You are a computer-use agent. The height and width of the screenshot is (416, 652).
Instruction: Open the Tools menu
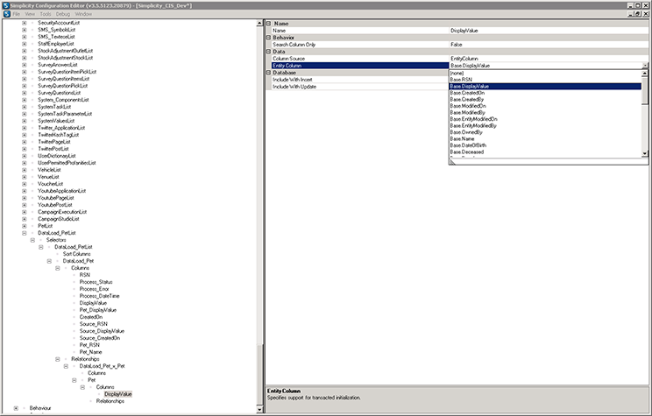point(46,14)
